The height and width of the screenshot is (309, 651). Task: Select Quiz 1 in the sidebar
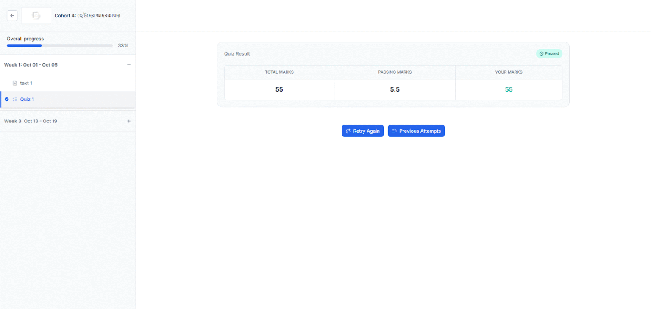tap(27, 99)
